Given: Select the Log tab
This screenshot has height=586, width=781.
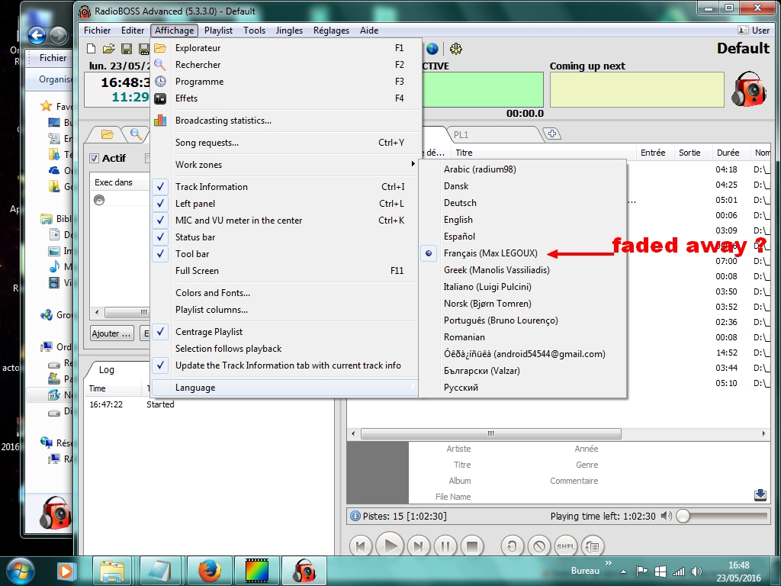Looking at the screenshot, I should (106, 370).
